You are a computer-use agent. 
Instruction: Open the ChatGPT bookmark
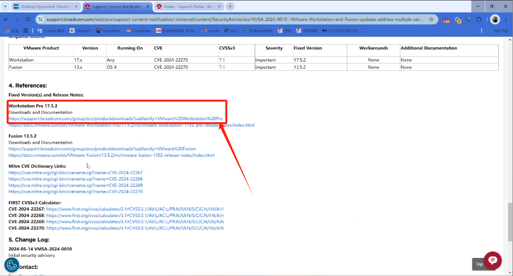[x=80, y=30]
